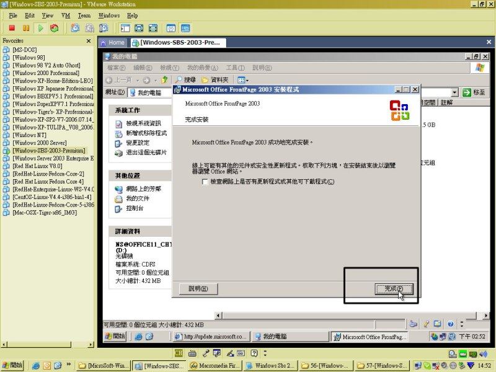
Task: Select the Windows-SBS-2003-Pre... VM tab
Action: 178,42
